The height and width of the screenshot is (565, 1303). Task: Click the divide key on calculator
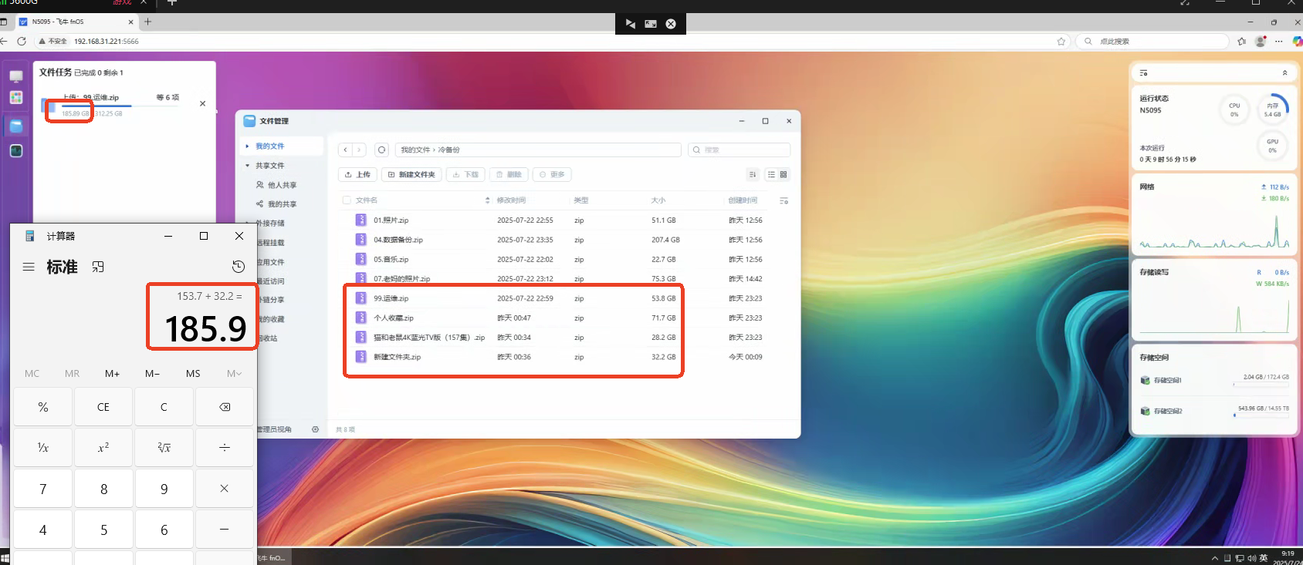(225, 448)
